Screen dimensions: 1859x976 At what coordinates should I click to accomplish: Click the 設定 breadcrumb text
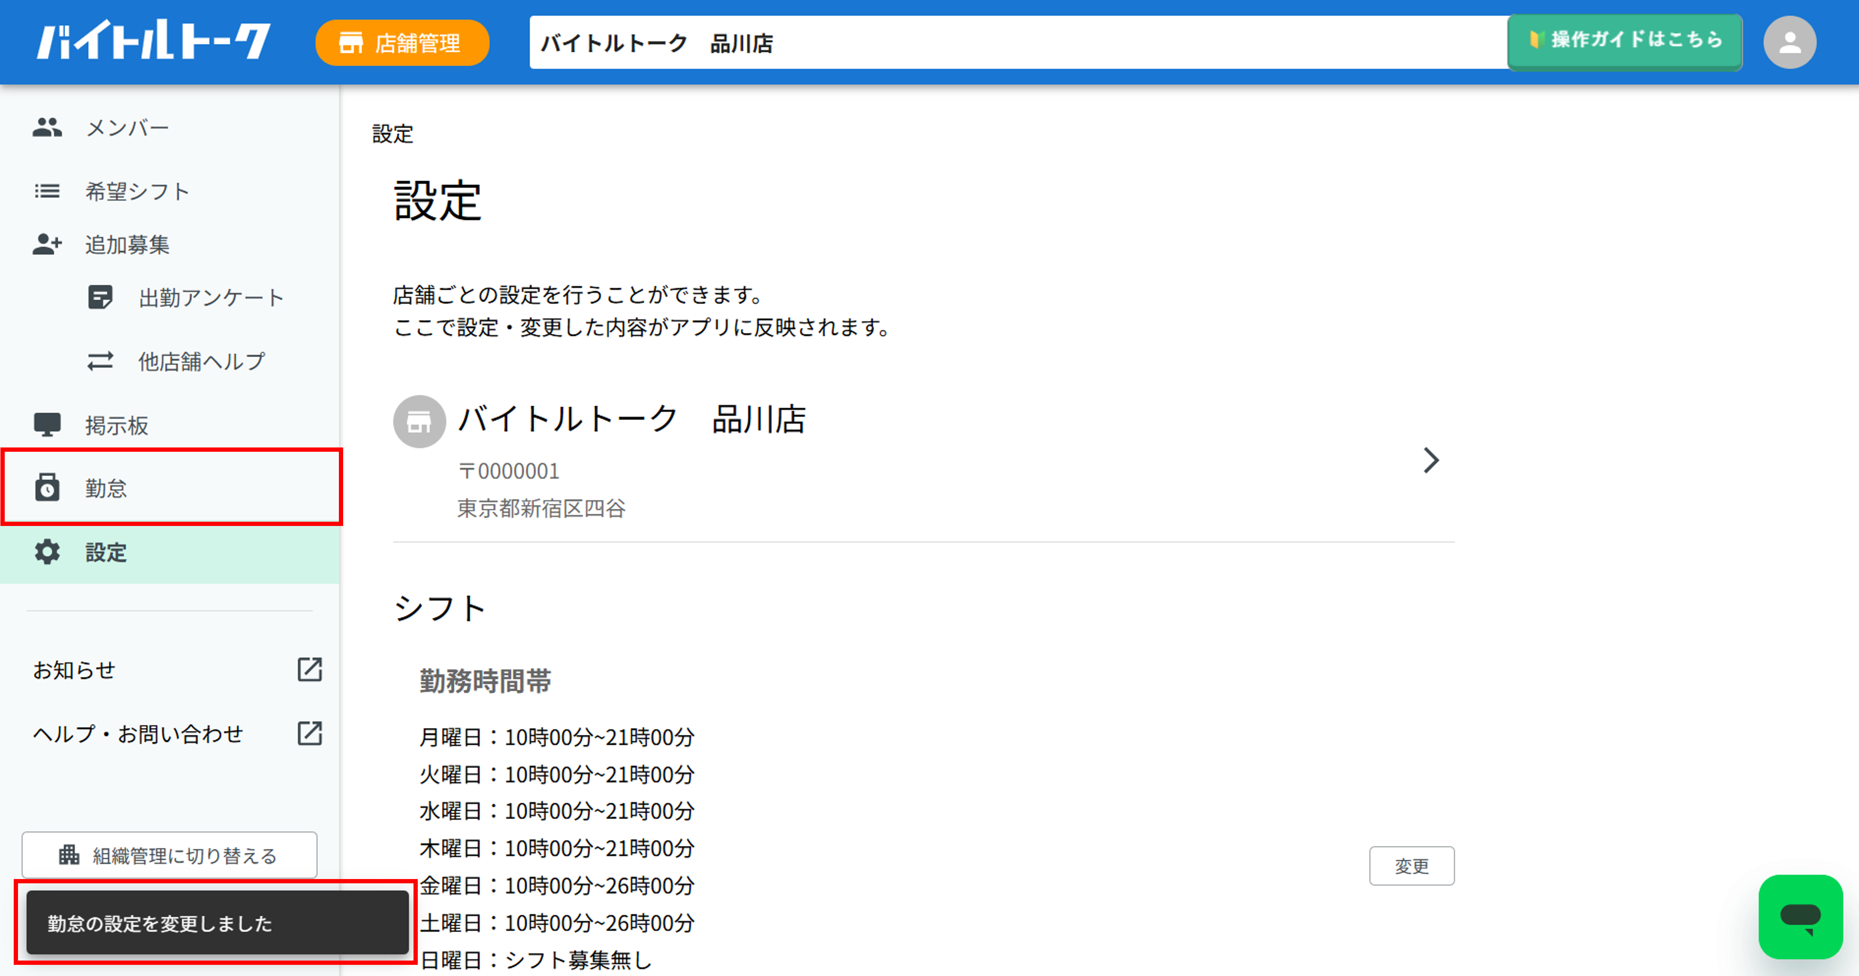(x=392, y=134)
